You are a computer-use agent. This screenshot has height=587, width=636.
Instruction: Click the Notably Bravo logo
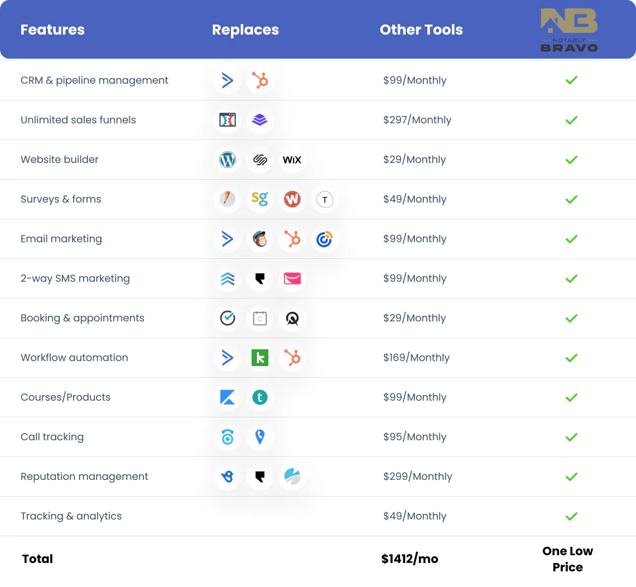pos(569,30)
